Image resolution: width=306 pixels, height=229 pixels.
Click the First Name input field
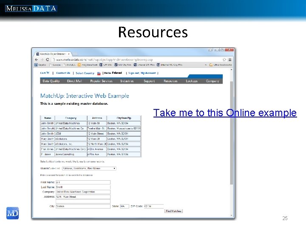pyautogui.click(x=83, y=182)
